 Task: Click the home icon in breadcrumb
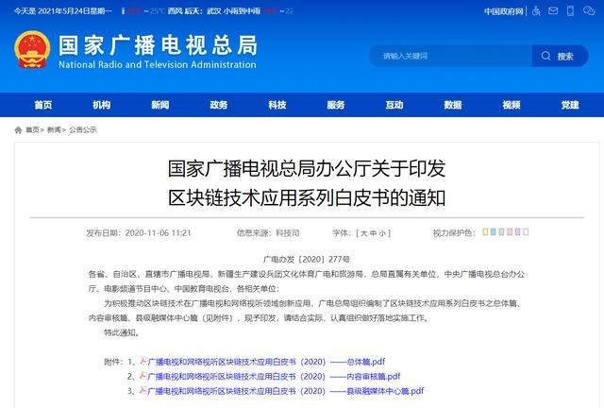coord(19,129)
